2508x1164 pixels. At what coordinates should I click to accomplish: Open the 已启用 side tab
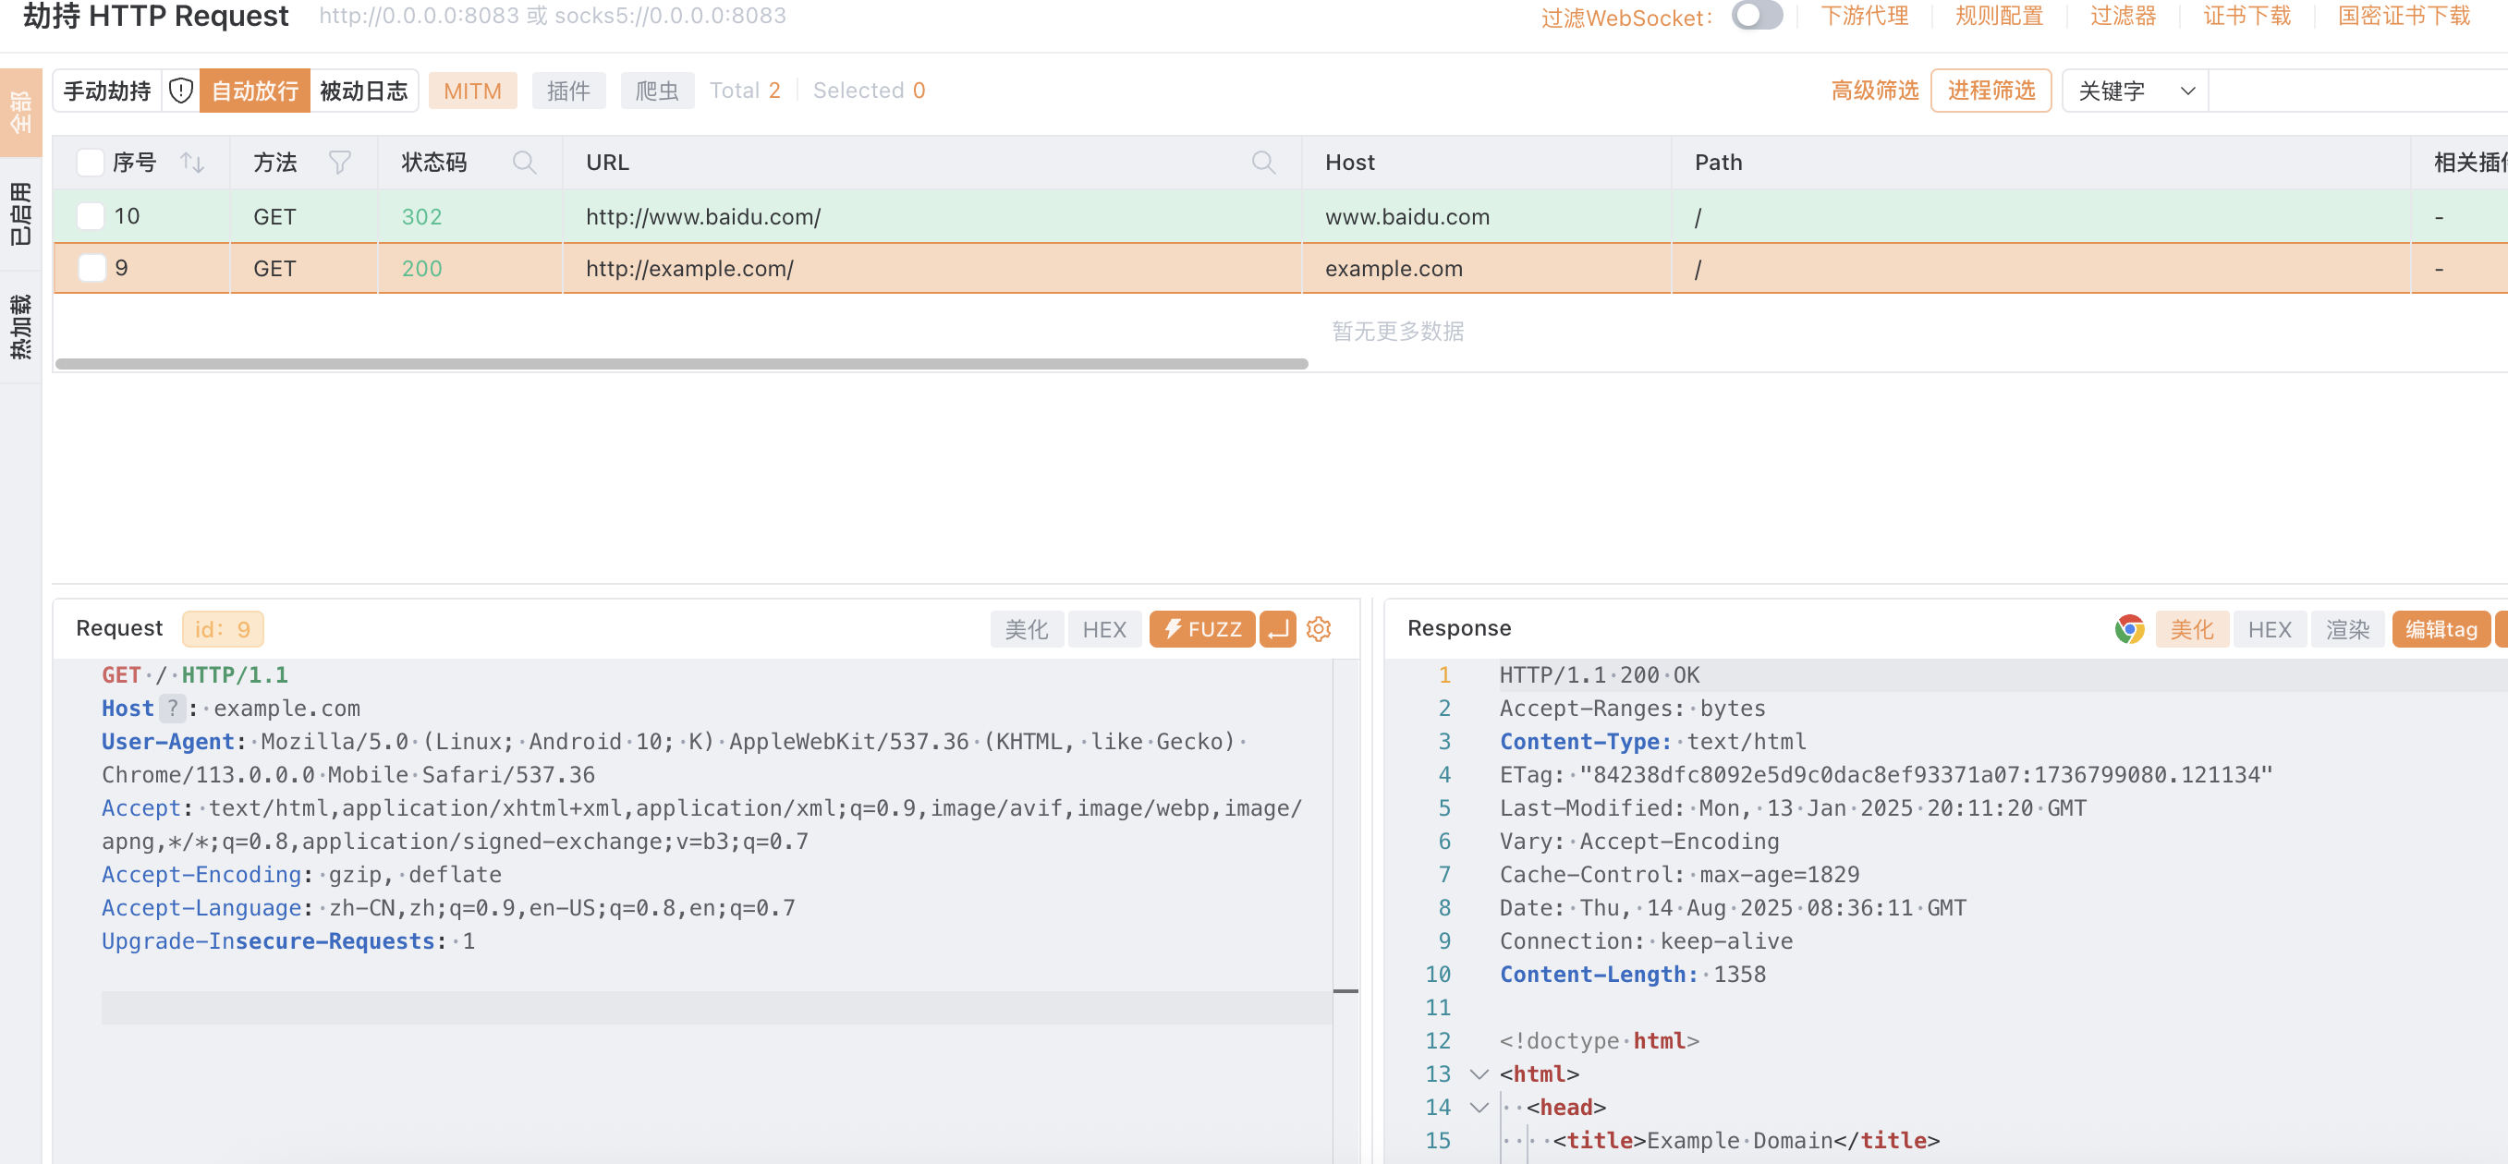pyautogui.click(x=20, y=214)
